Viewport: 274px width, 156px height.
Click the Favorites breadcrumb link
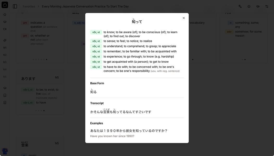29,6
